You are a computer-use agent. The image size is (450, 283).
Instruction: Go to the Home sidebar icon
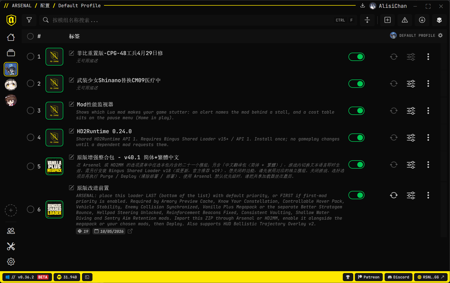11,37
